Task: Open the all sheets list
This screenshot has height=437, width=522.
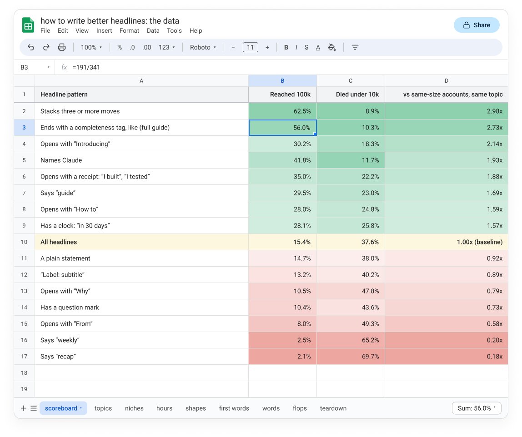Action: point(34,408)
